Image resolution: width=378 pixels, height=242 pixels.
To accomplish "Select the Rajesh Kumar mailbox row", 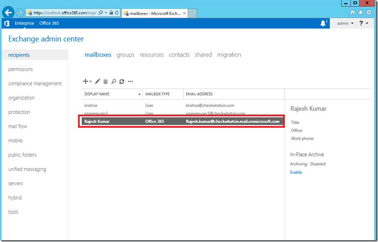I will pyautogui.click(x=182, y=121).
